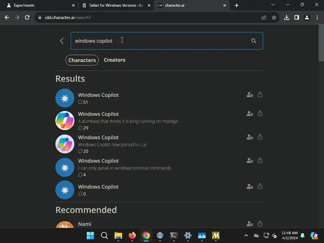Open 'Windows Copilot now ported to c.ai' result
Screen dimensions: 324x243
tap(159, 144)
